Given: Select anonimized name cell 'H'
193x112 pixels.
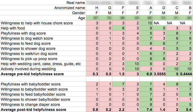Looking at the screenshot, I should click(x=92, y=8).
